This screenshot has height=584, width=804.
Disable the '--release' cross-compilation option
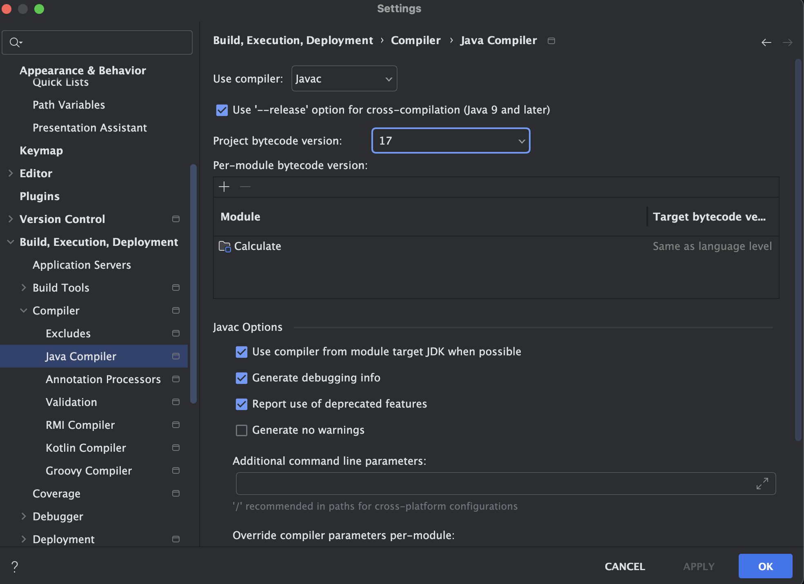[222, 110]
